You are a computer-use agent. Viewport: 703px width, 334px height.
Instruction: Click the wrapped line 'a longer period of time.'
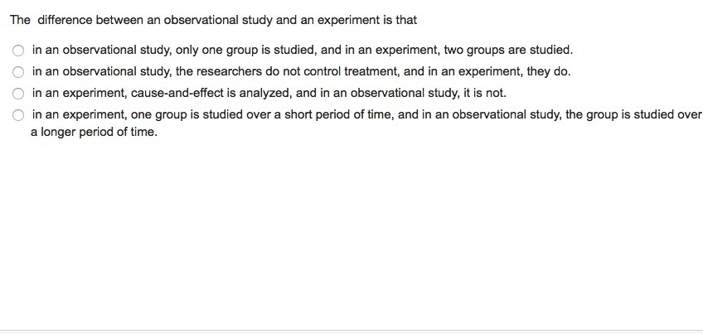point(94,132)
